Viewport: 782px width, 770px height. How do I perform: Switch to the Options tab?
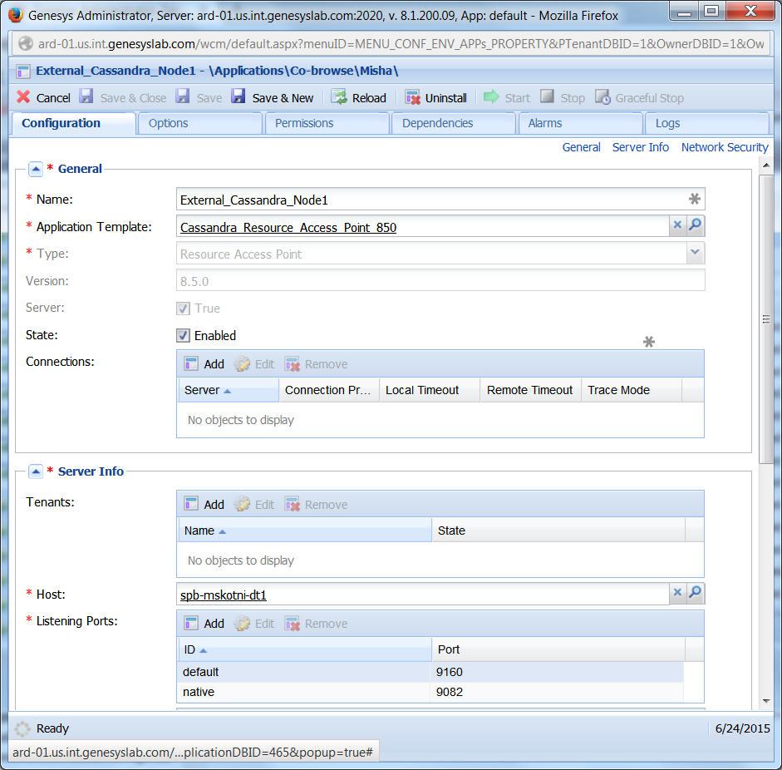[x=199, y=123]
